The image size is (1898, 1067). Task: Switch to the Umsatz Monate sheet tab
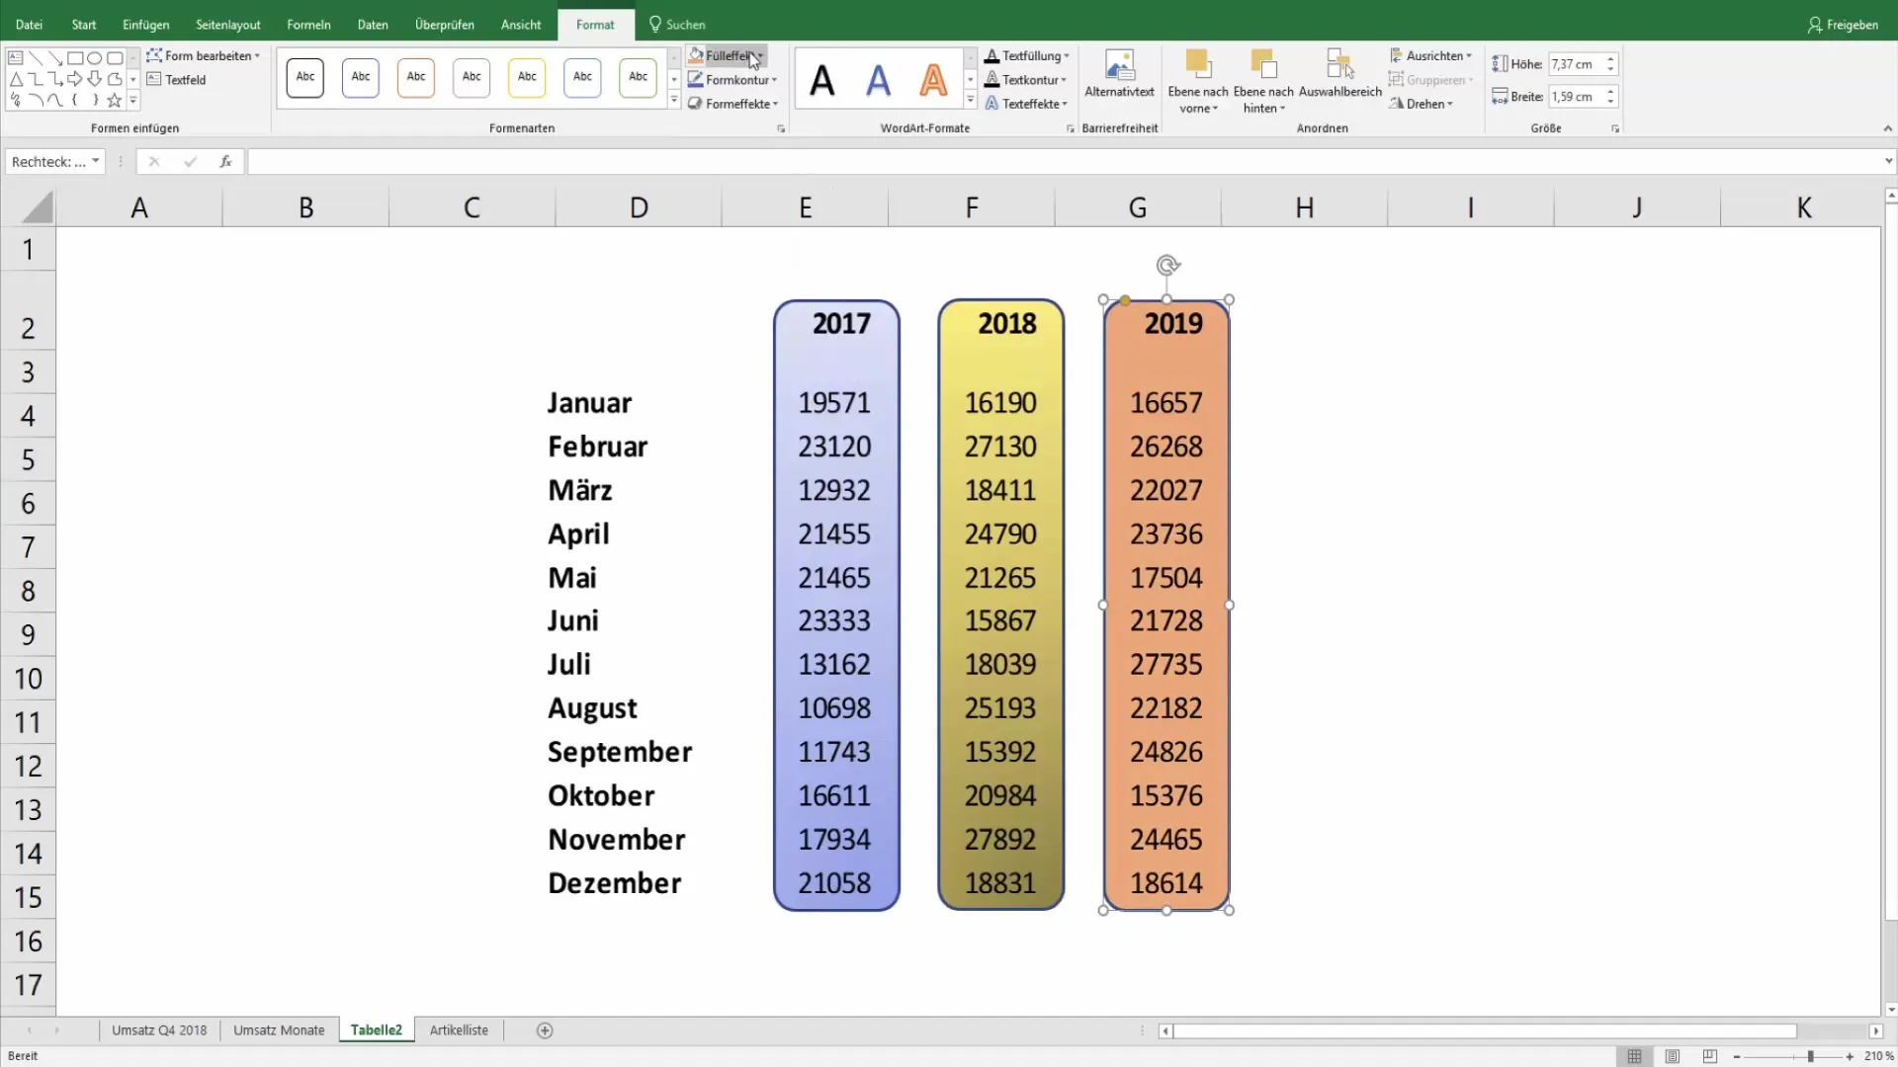pyautogui.click(x=278, y=1030)
